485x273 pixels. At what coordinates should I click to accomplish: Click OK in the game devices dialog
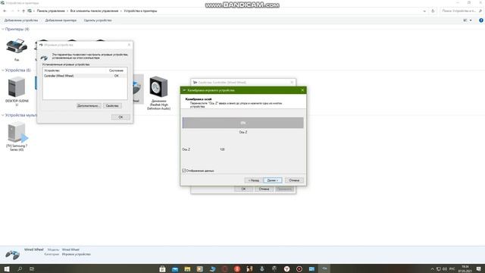coord(120,117)
